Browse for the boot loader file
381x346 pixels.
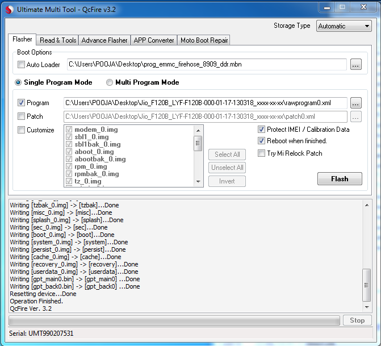(355, 64)
